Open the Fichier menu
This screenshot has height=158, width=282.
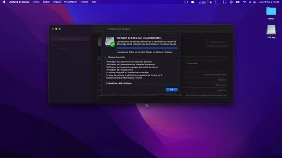point(36,2)
